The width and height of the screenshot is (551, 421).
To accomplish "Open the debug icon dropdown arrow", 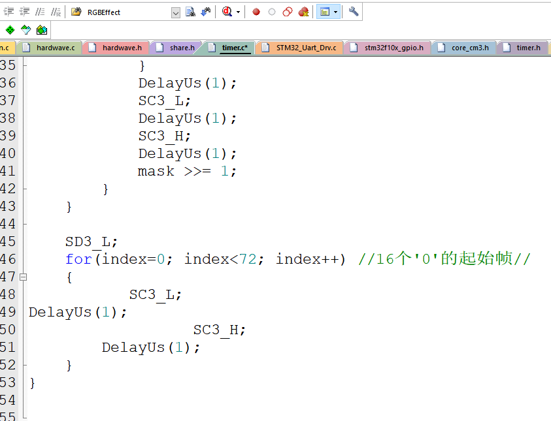I will [239, 12].
